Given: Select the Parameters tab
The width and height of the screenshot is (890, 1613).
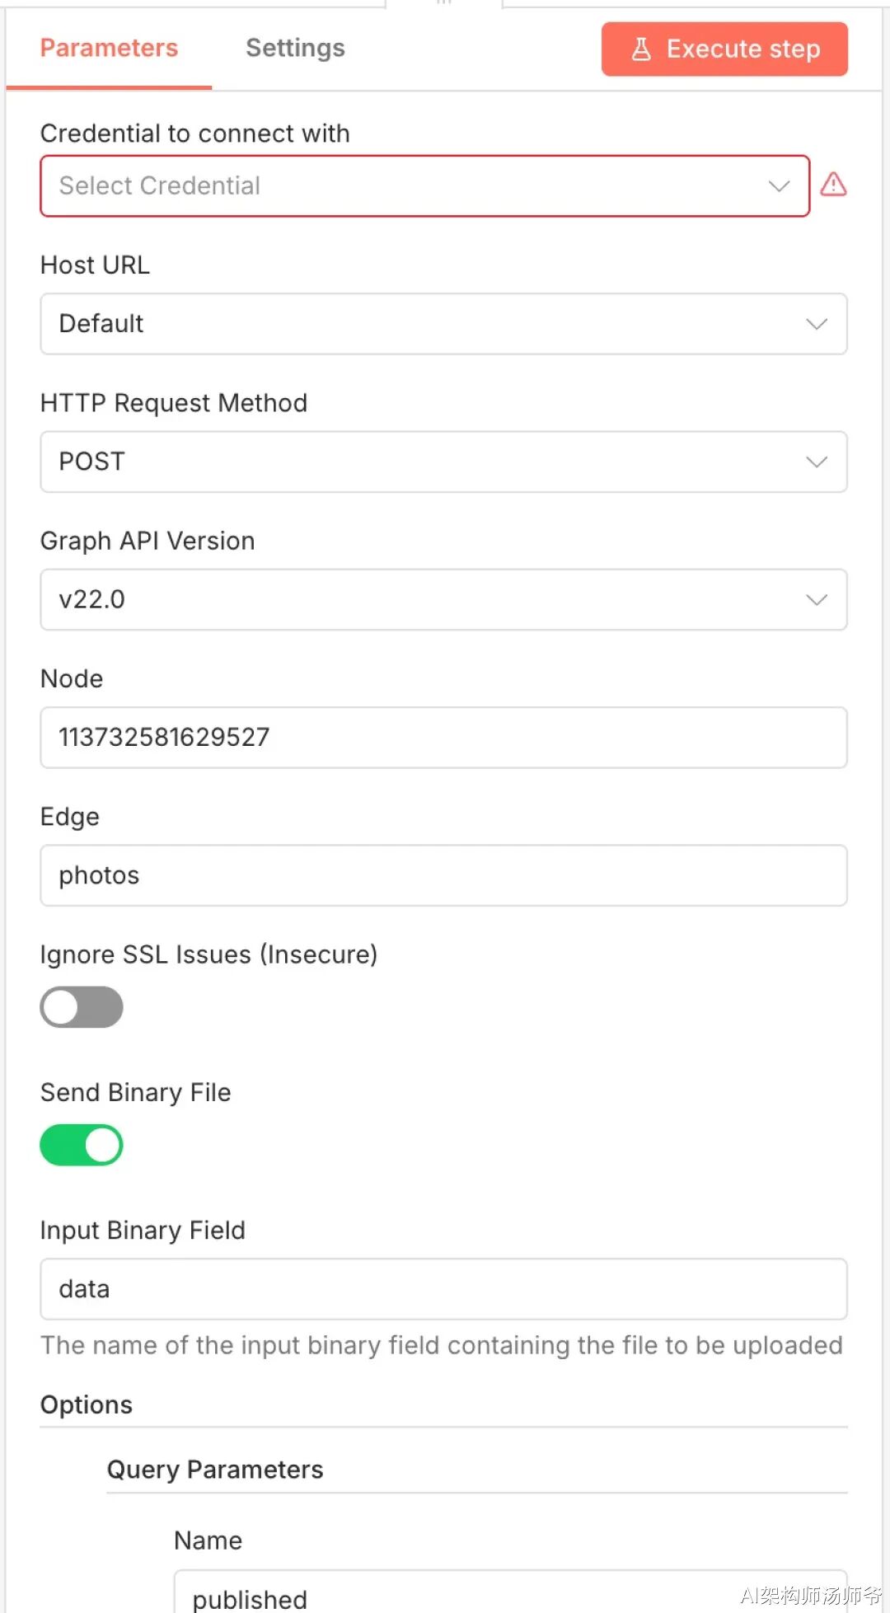Looking at the screenshot, I should tap(109, 48).
